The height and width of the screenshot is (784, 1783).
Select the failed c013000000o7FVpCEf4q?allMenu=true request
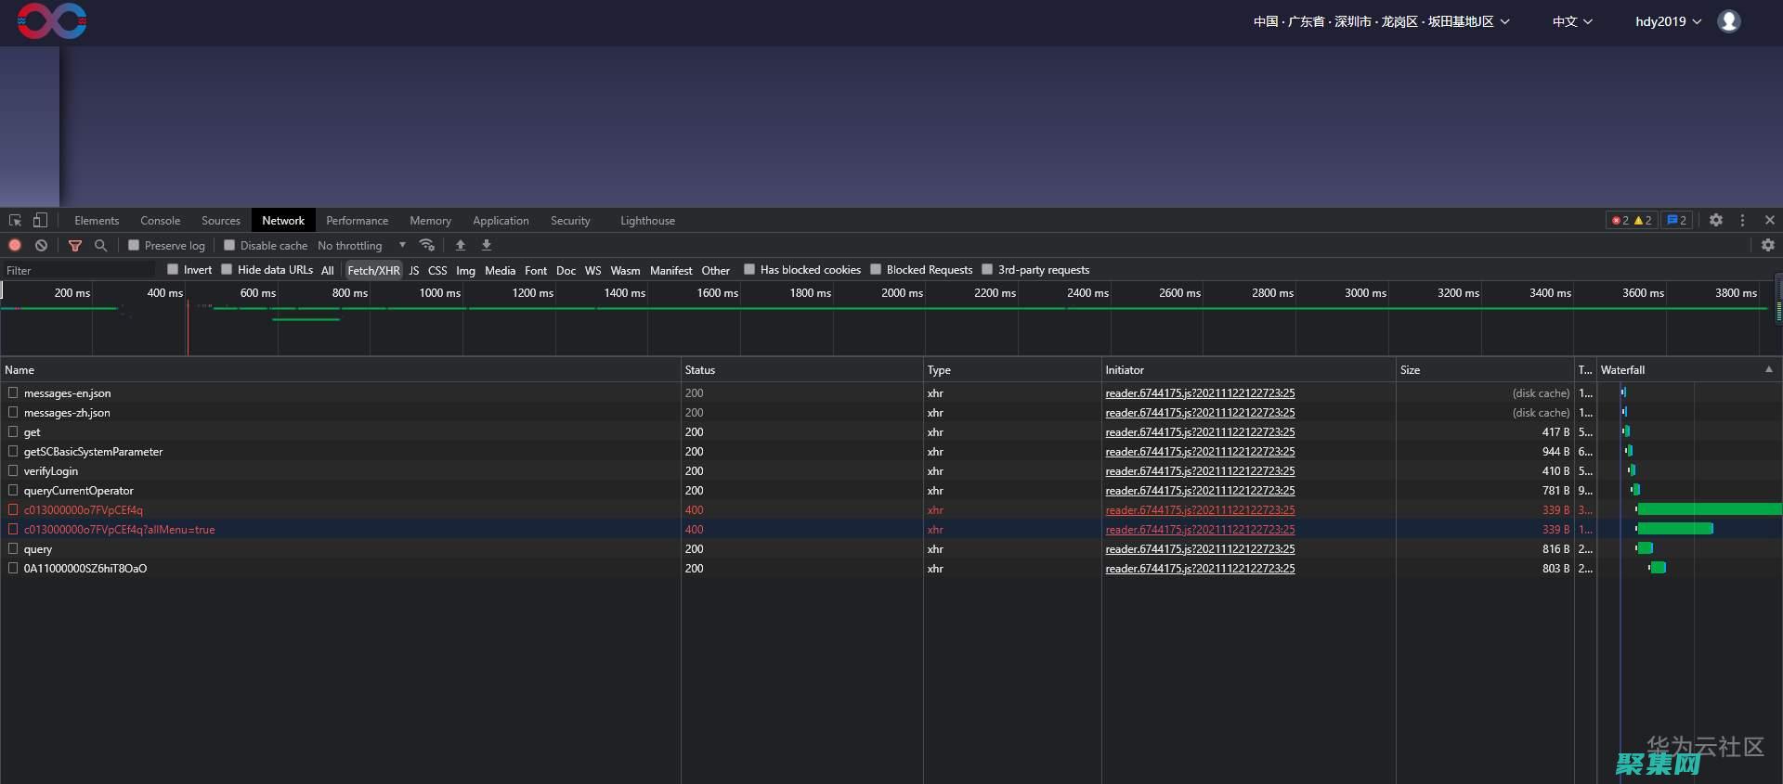[119, 530]
